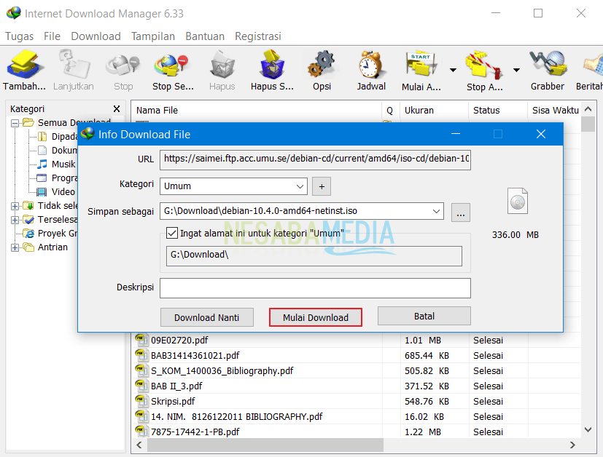Click the ISO disc file icon
The image size is (603, 457).
click(517, 201)
